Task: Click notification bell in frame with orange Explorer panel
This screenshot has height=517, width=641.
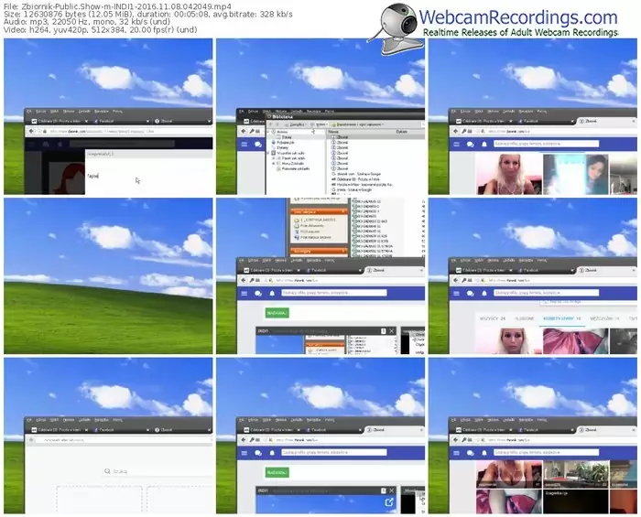Action: pos(272,293)
